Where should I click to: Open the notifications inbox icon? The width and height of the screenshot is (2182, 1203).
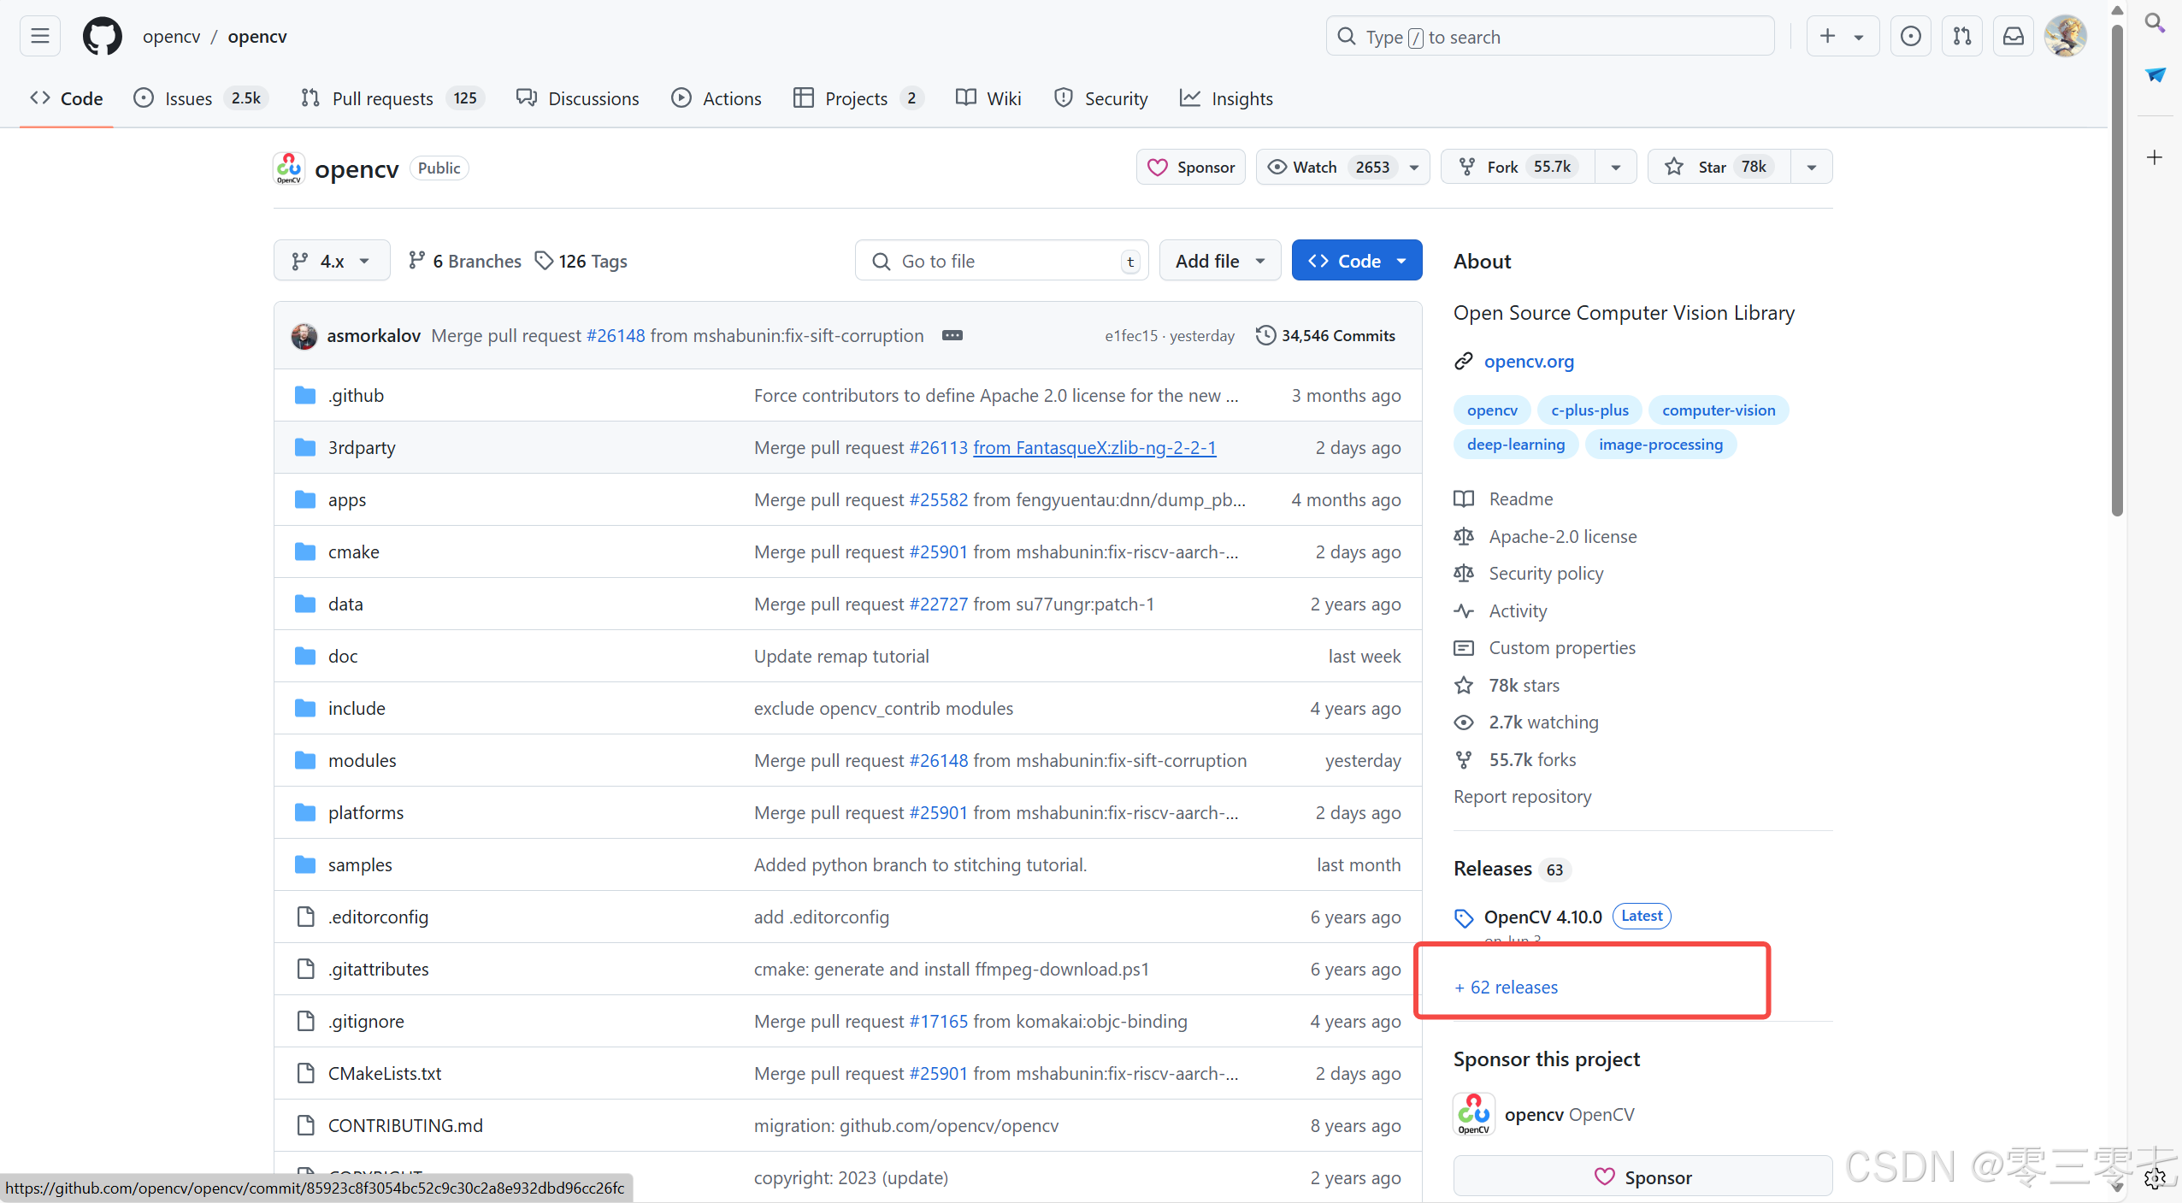[2014, 36]
